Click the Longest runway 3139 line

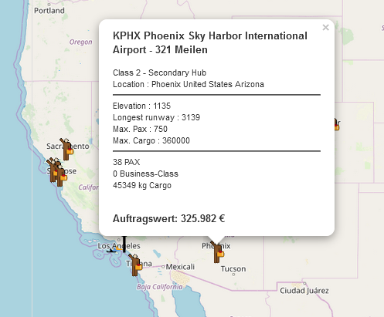pyautogui.click(x=156, y=117)
